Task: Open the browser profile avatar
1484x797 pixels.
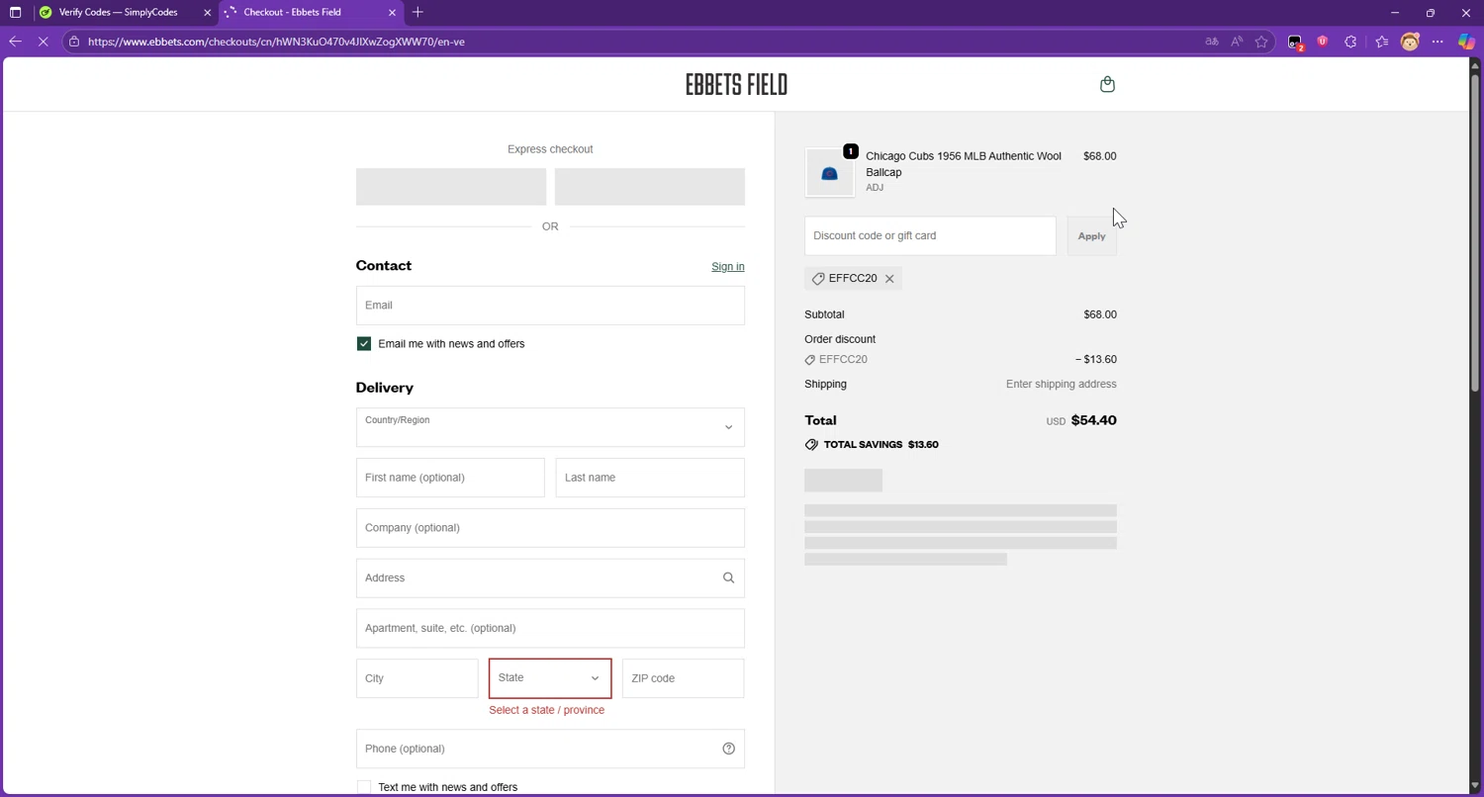Action: coord(1410,42)
